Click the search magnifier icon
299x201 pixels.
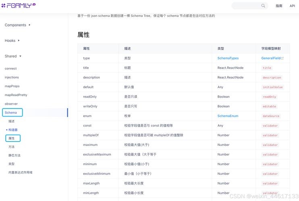point(263,6)
